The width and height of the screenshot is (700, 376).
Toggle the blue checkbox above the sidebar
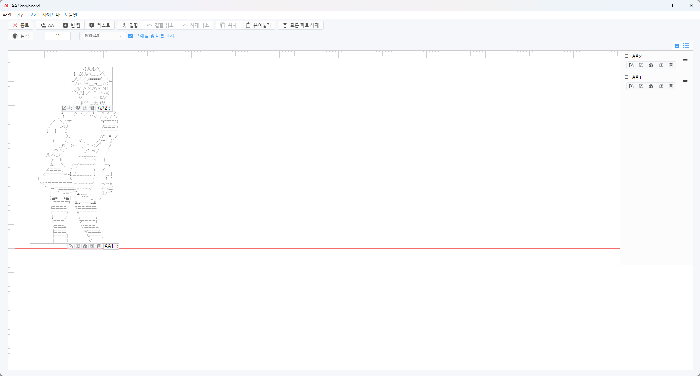point(677,46)
